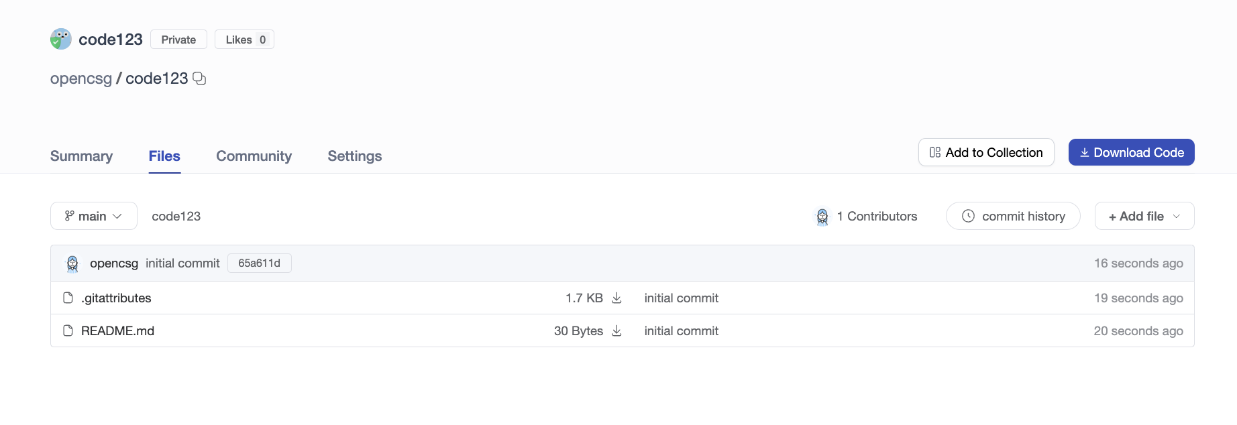This screenshot has width=1237, height=425.
Task: Click the Private visibility badge
Action: coord(178,39)
